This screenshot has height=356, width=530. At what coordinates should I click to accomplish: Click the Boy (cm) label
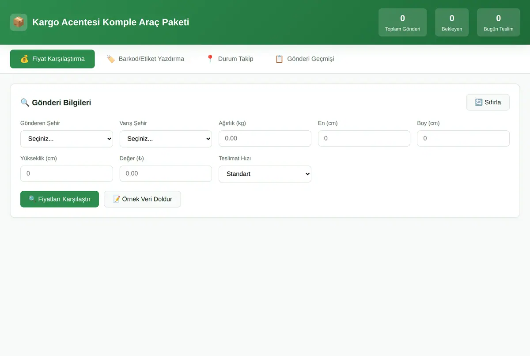pyautogui.click(x=428, y=123)
